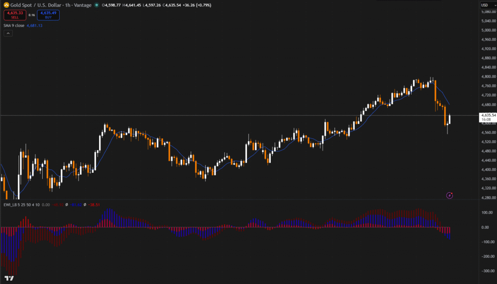Screen dimensions: 497x284
Task: Click the close price C4,635.54 value
Action: [171, 5]
